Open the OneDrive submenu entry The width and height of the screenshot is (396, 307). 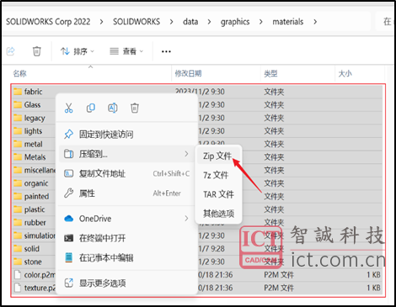click(126, 219)
